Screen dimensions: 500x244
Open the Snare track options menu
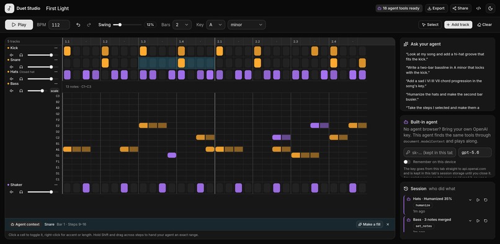pyautogui.click(x=56, y=60)
